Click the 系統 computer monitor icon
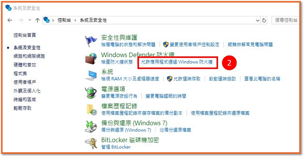Viewport: 304px width, 157px height. (91, 75)
